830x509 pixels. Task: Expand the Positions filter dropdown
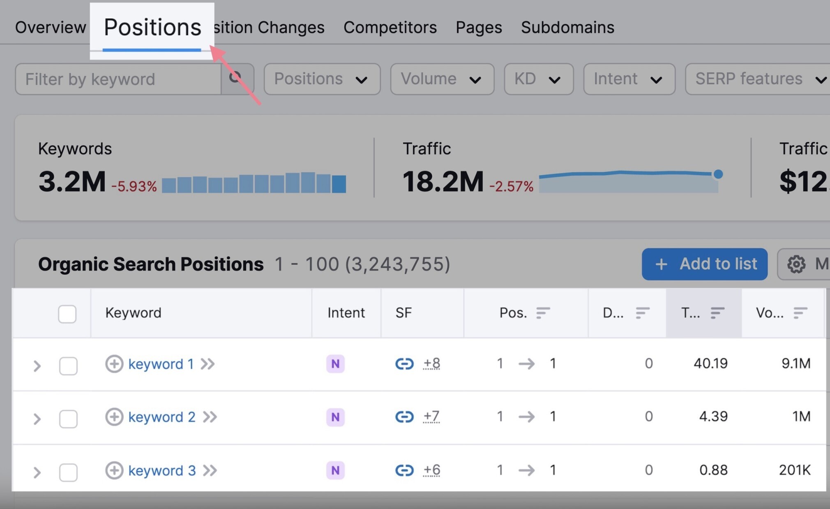[319, 79]
